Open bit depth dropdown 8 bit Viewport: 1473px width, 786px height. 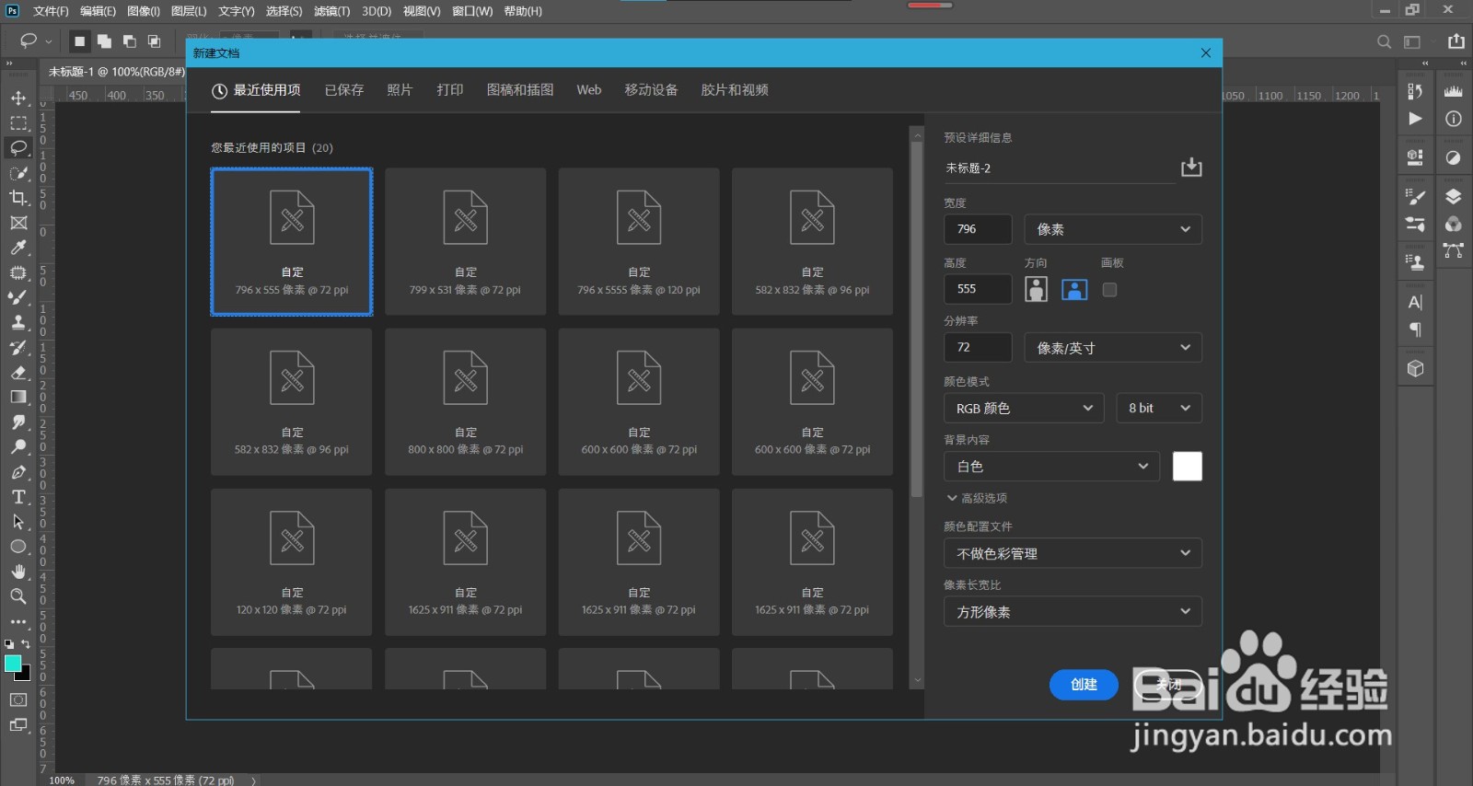[x=1159, y=408]
